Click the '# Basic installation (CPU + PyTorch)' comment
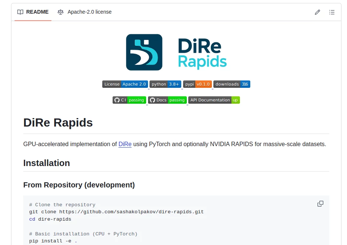The height and width of the screenshot is (245, 347). click(83, 234)
